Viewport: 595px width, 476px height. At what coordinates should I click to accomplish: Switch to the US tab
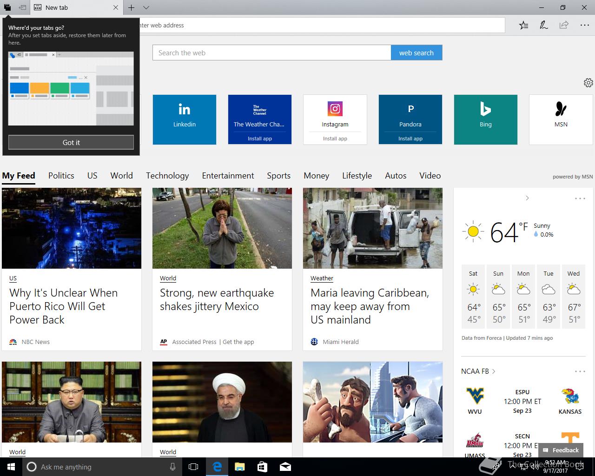93,176
